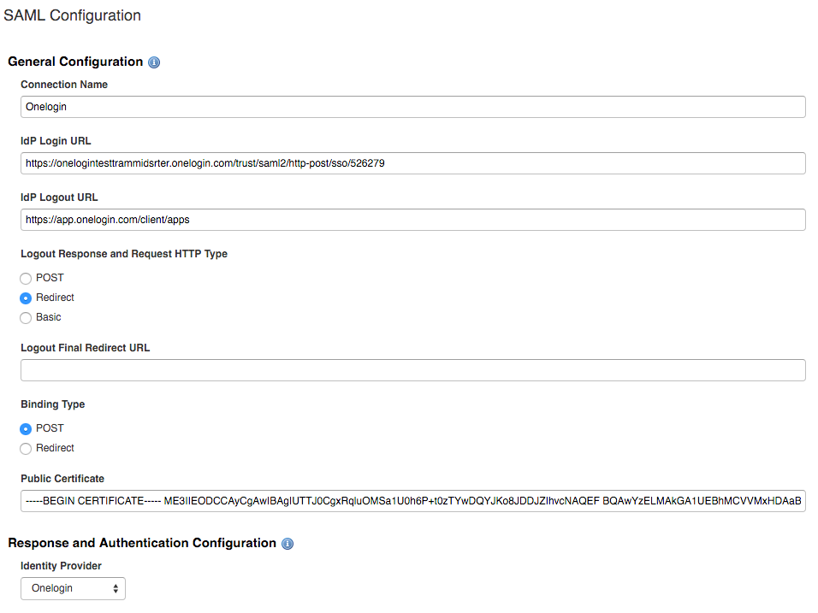Set Binding Type to POST

click(26, 427)
